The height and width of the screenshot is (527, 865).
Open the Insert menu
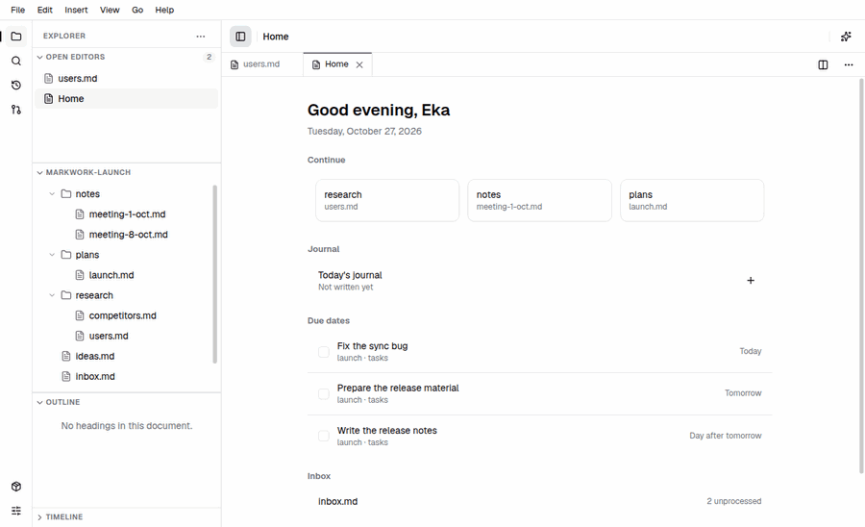[76, 10]
